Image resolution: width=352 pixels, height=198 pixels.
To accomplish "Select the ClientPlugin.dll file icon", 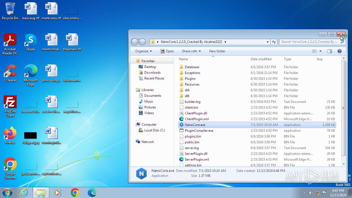I will (181, 113).
